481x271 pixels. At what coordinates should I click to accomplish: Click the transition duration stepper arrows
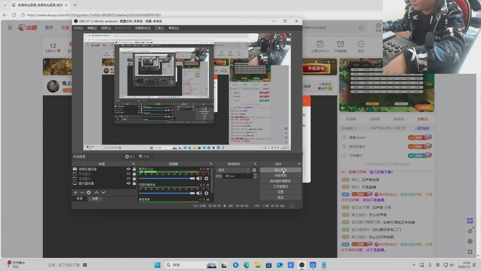(255, 176)
